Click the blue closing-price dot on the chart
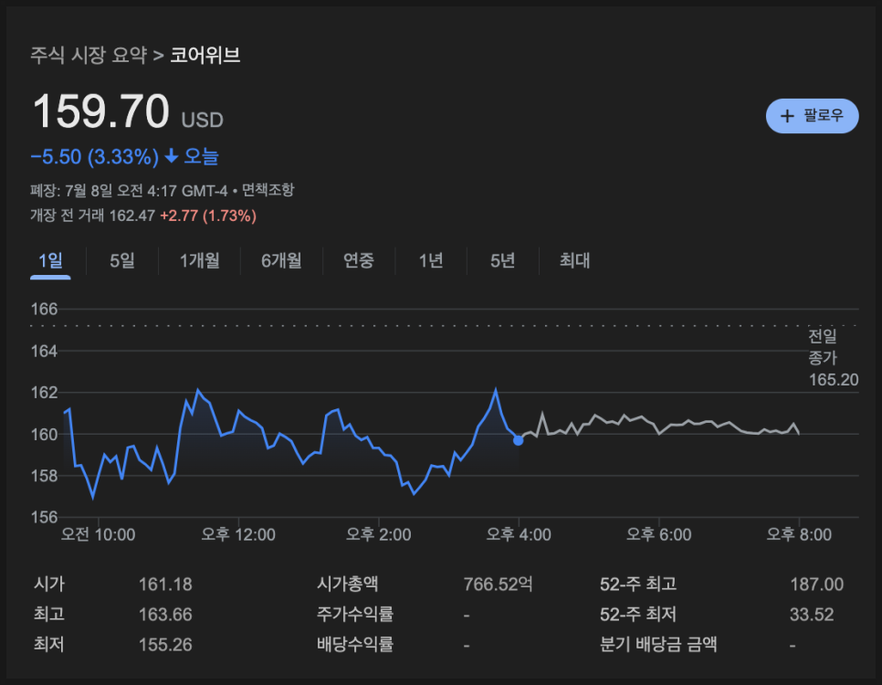The image size is (882, 685). pos(518,440)
